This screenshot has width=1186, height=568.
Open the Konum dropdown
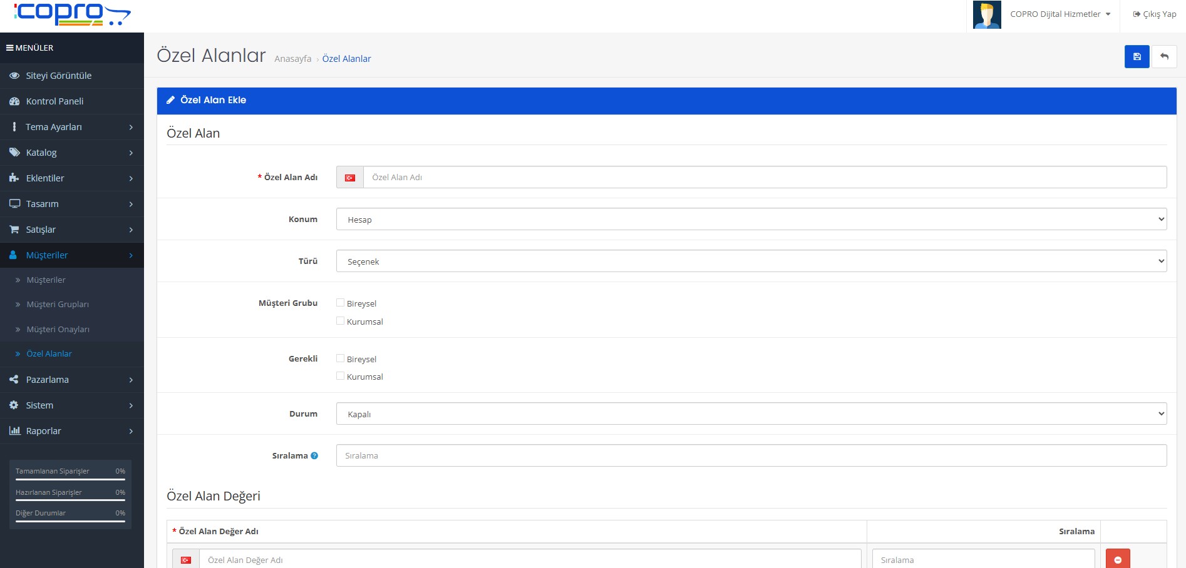[x=751, y=219]
